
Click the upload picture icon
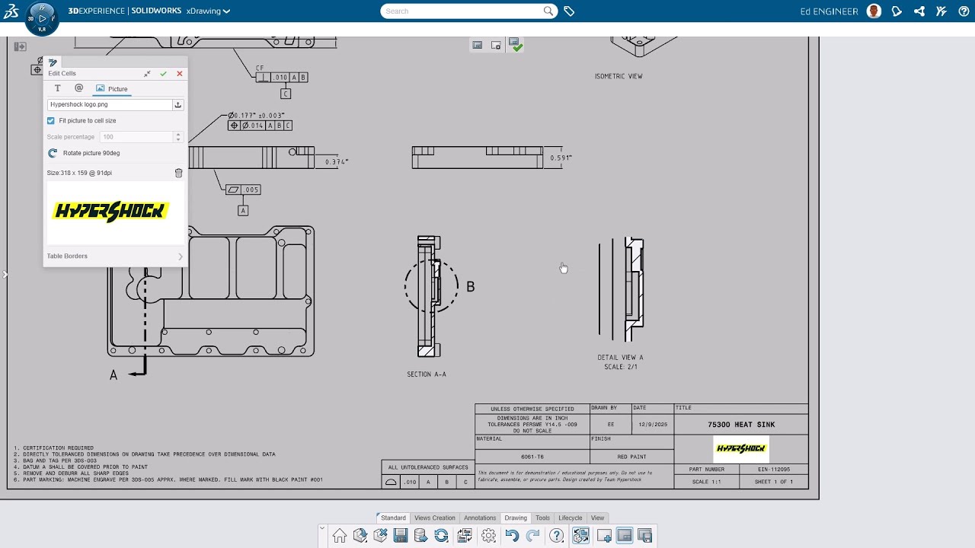[178, 104]
